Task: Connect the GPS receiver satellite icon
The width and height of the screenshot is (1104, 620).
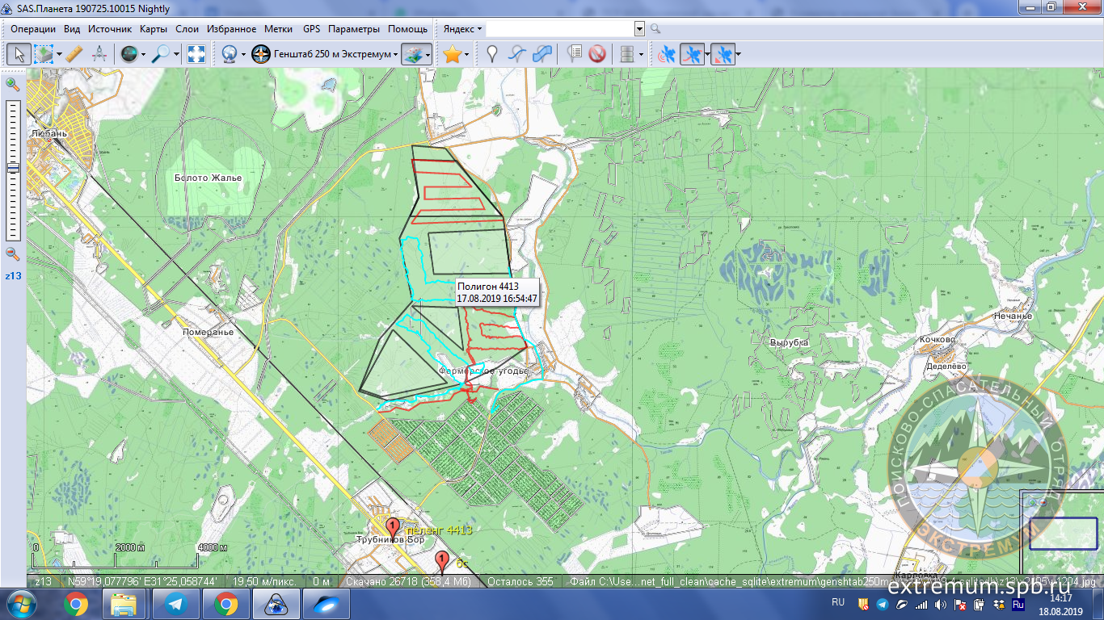Action: tap(667, 54)
